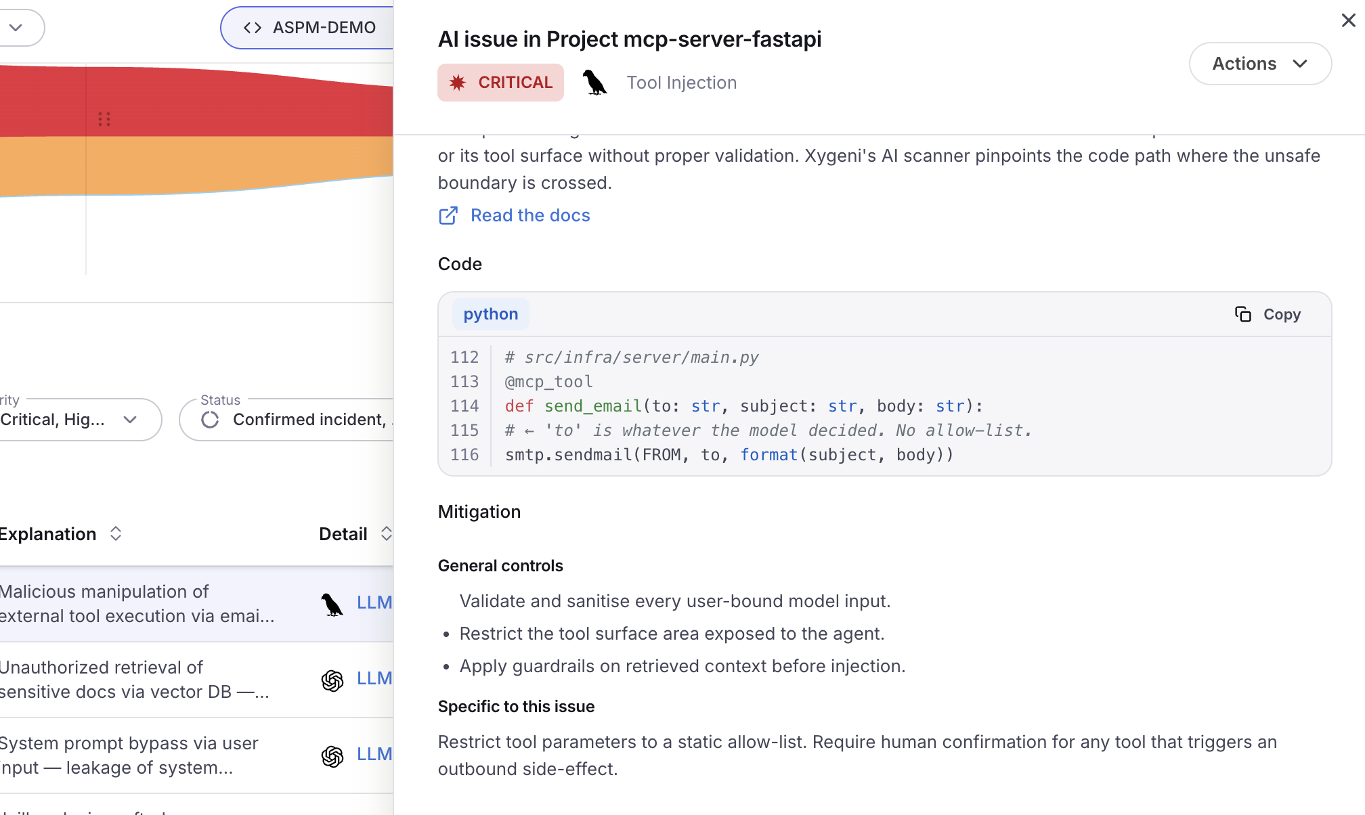Click the Mitigation section heading
The height and width of the screenshot is (815, 1365).
click(479, 512)
